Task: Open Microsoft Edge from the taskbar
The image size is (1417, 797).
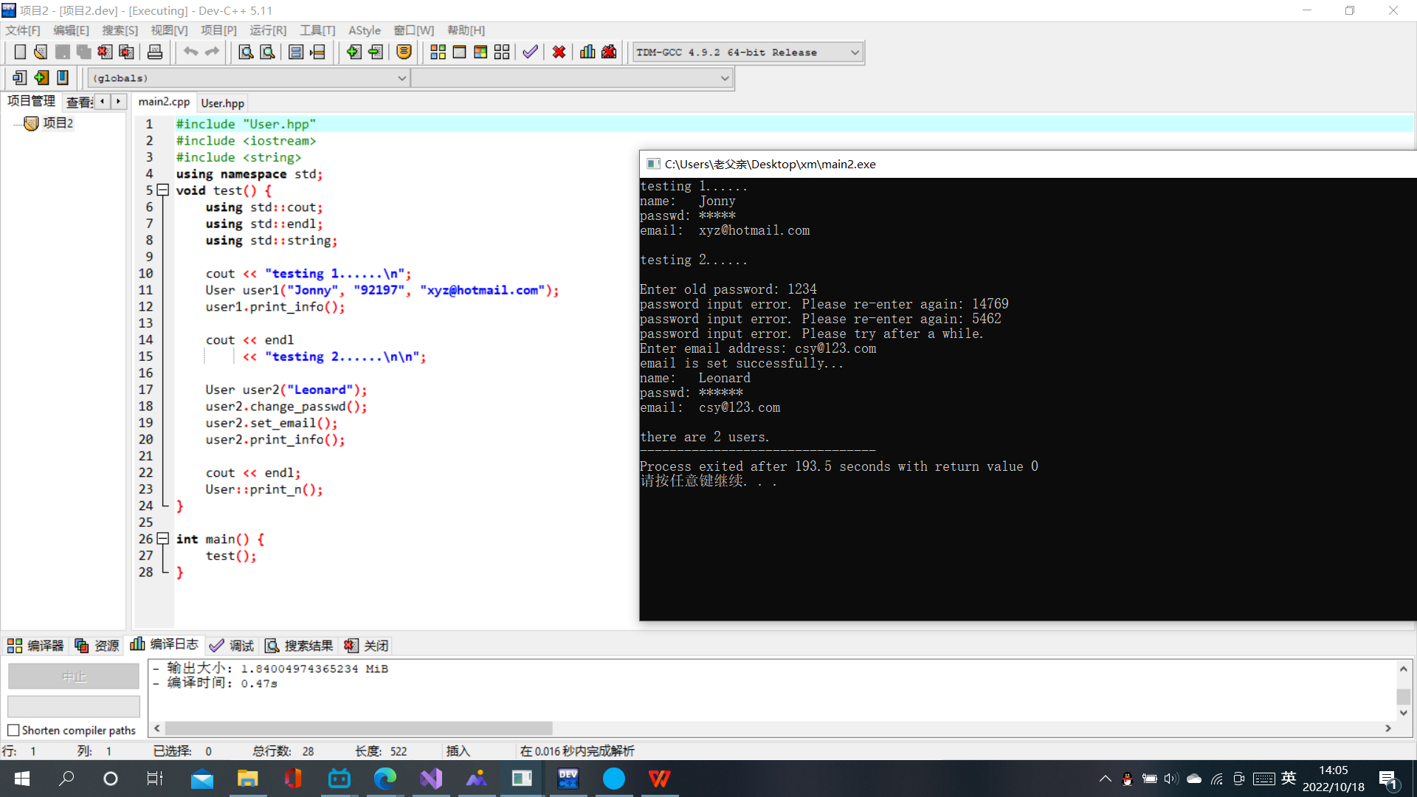Action: [x=385, y=779]
